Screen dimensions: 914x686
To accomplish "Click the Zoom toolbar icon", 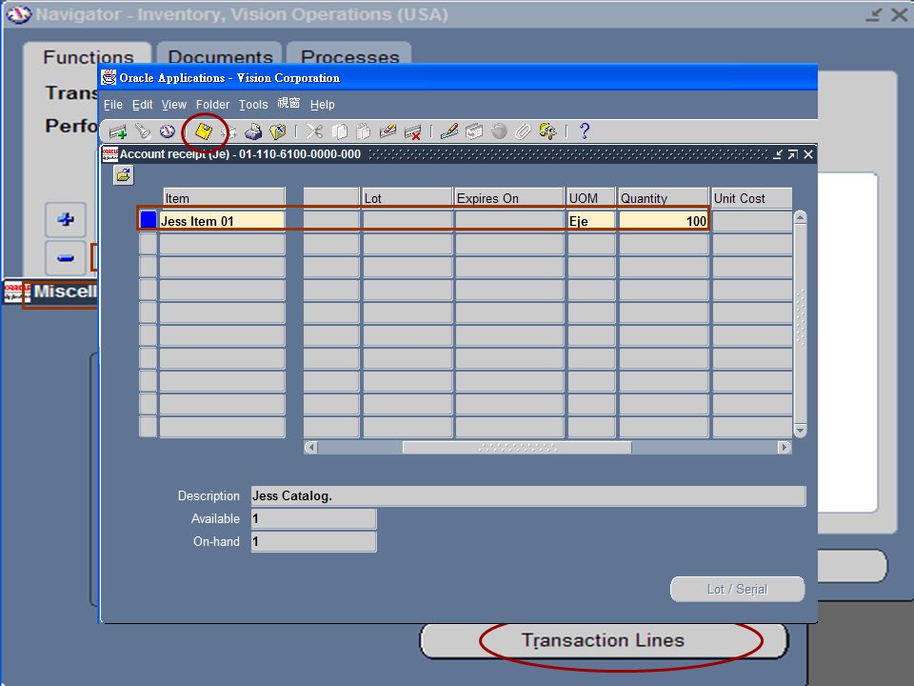I will point(474,131).
